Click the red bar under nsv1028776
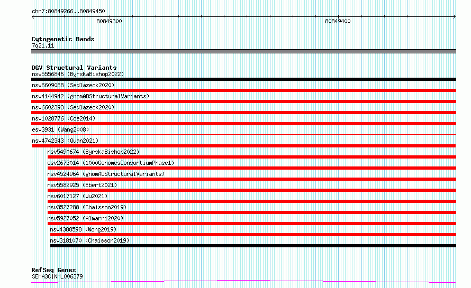The width and height of the screenshot is (471, 288). pyautogui.click(x=243, y=124)
